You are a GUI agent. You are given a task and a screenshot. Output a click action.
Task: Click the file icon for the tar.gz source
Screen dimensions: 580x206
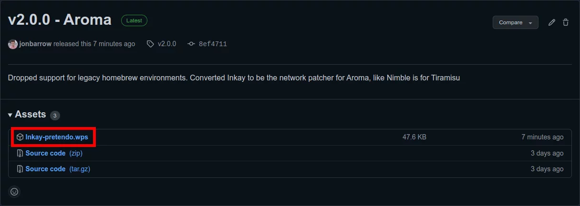pyautogui.click(x=20, y=169)
